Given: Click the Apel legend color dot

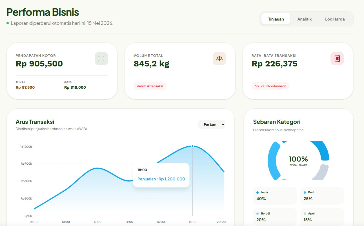Looking at the screenshot, I should click(x=305, y=214).
